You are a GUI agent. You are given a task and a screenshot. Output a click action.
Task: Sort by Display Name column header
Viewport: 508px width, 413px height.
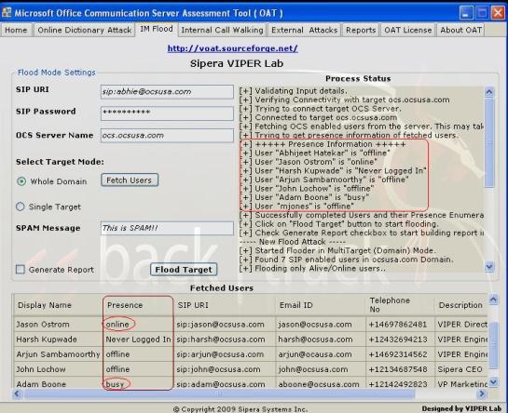[x=58, y=305]
